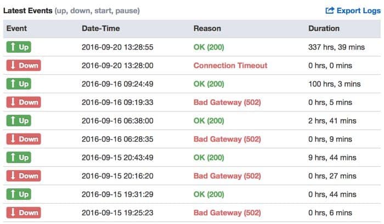384x224 pixels.
Task: Select the Down badge at 2016-09-16 09:19:33
Action: point(24,102)
